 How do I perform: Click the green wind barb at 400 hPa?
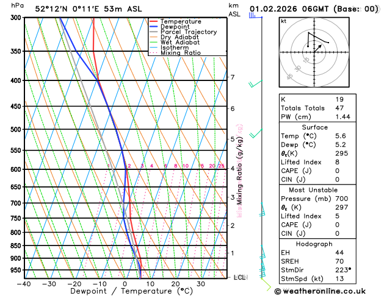tap(255, 83)
